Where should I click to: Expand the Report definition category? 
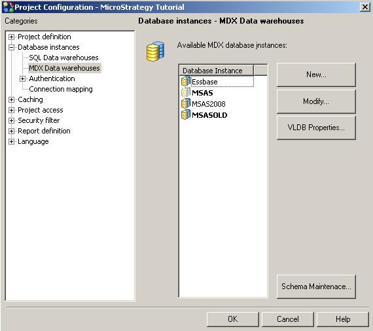point(11,131)
